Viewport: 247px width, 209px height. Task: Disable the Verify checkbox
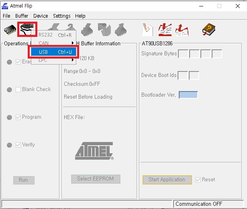click(x=18, y=145)
